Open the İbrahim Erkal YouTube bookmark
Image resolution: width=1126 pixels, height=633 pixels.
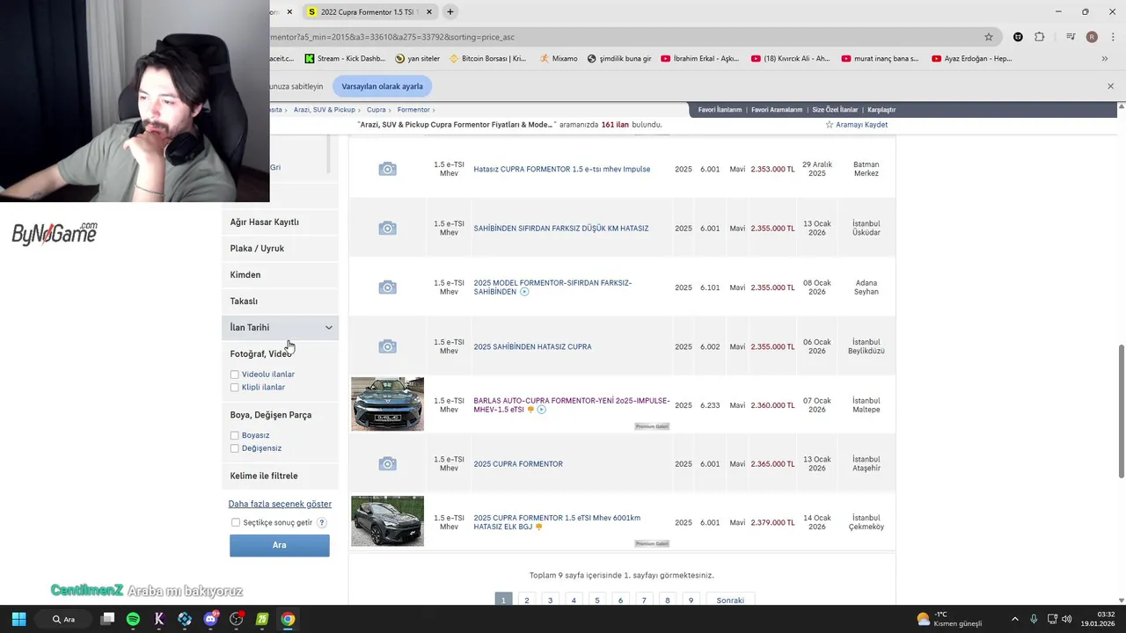pos(699,59)
